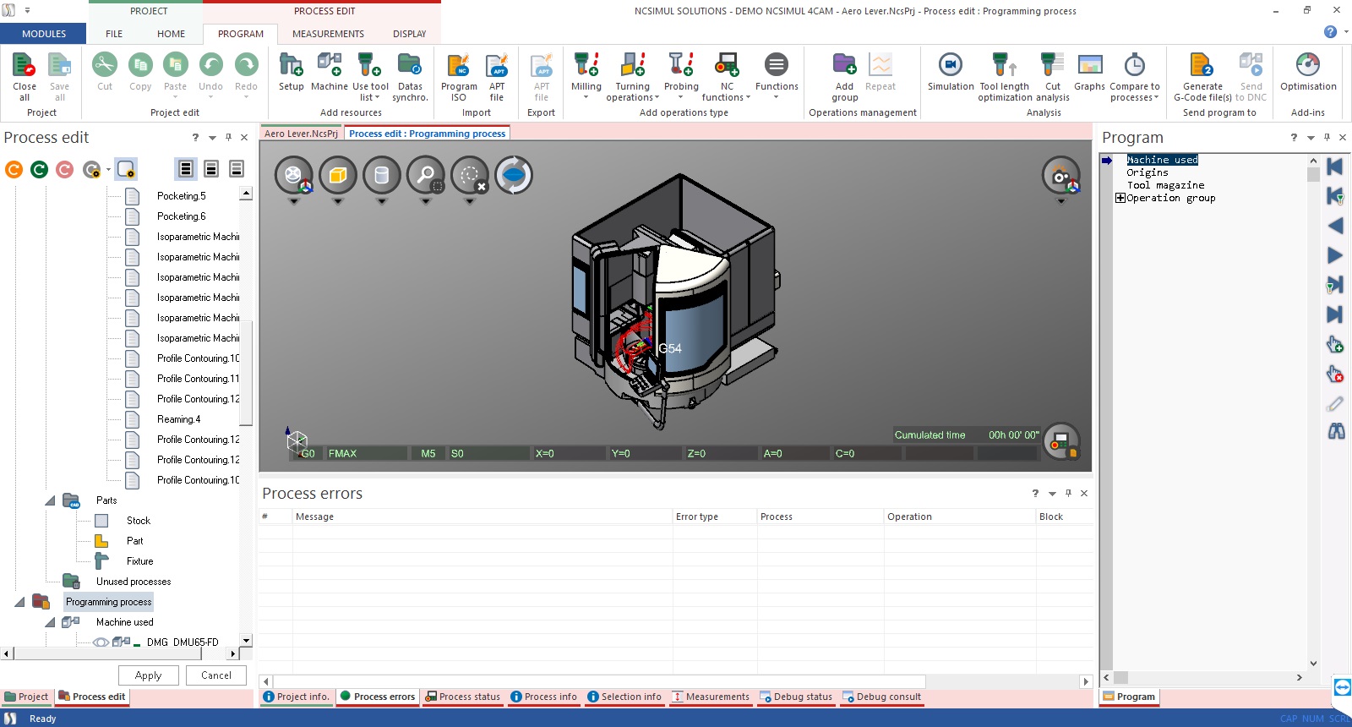Click the Program ISO import icon
The width and height of the screenshot is (1352, 727).
pyautogui.click(x=459, y=73)
